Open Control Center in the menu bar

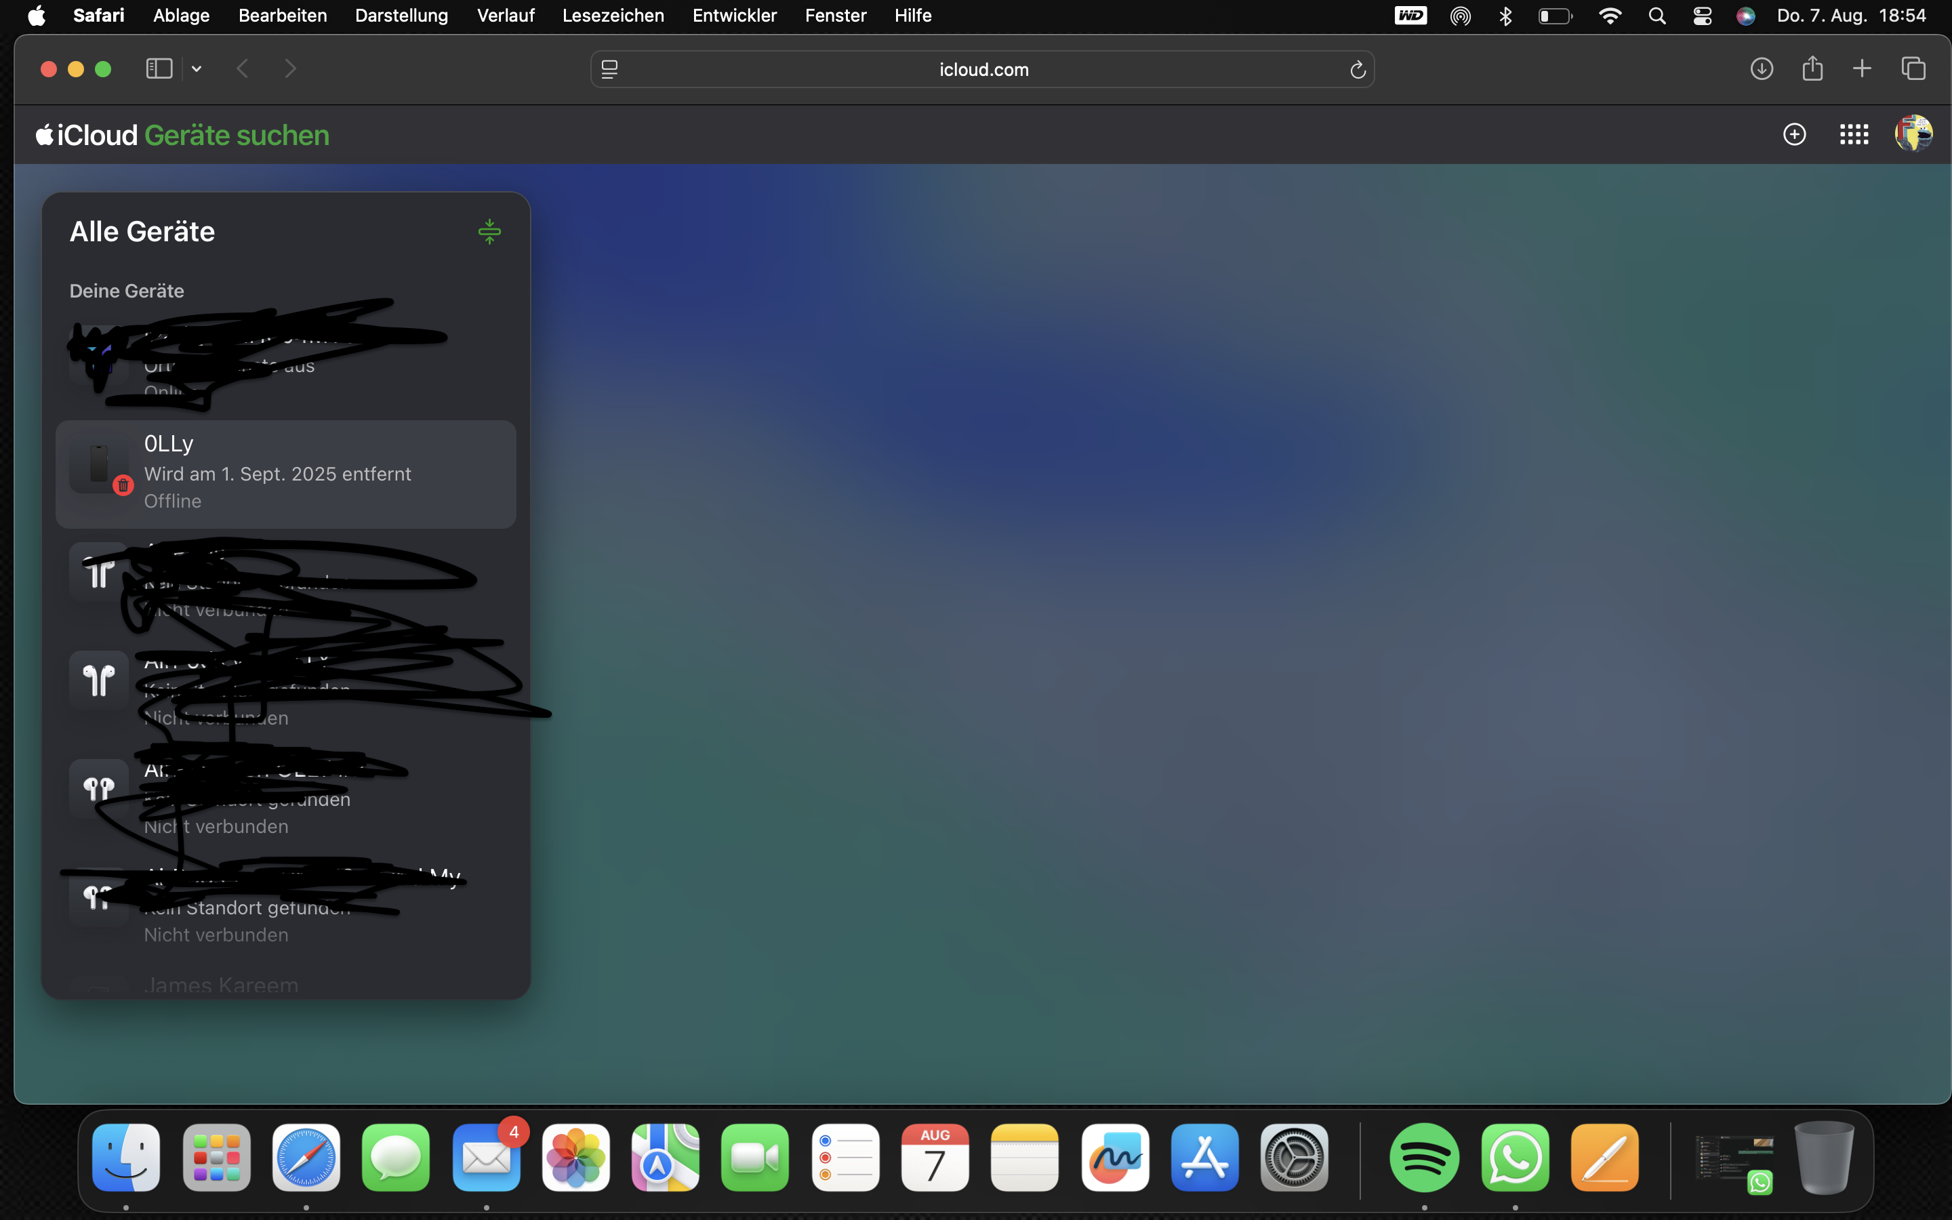coord(1702,16)
